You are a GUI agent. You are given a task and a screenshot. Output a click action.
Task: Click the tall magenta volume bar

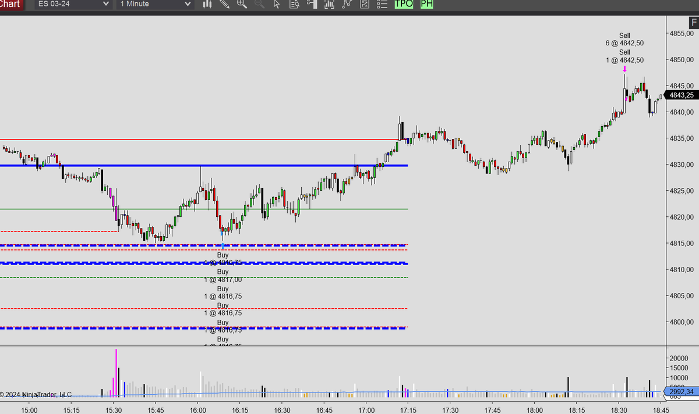point(116,373)
